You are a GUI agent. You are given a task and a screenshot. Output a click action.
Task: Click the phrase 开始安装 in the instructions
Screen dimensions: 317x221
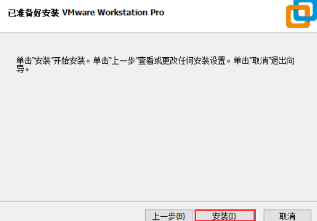(69, 60)
